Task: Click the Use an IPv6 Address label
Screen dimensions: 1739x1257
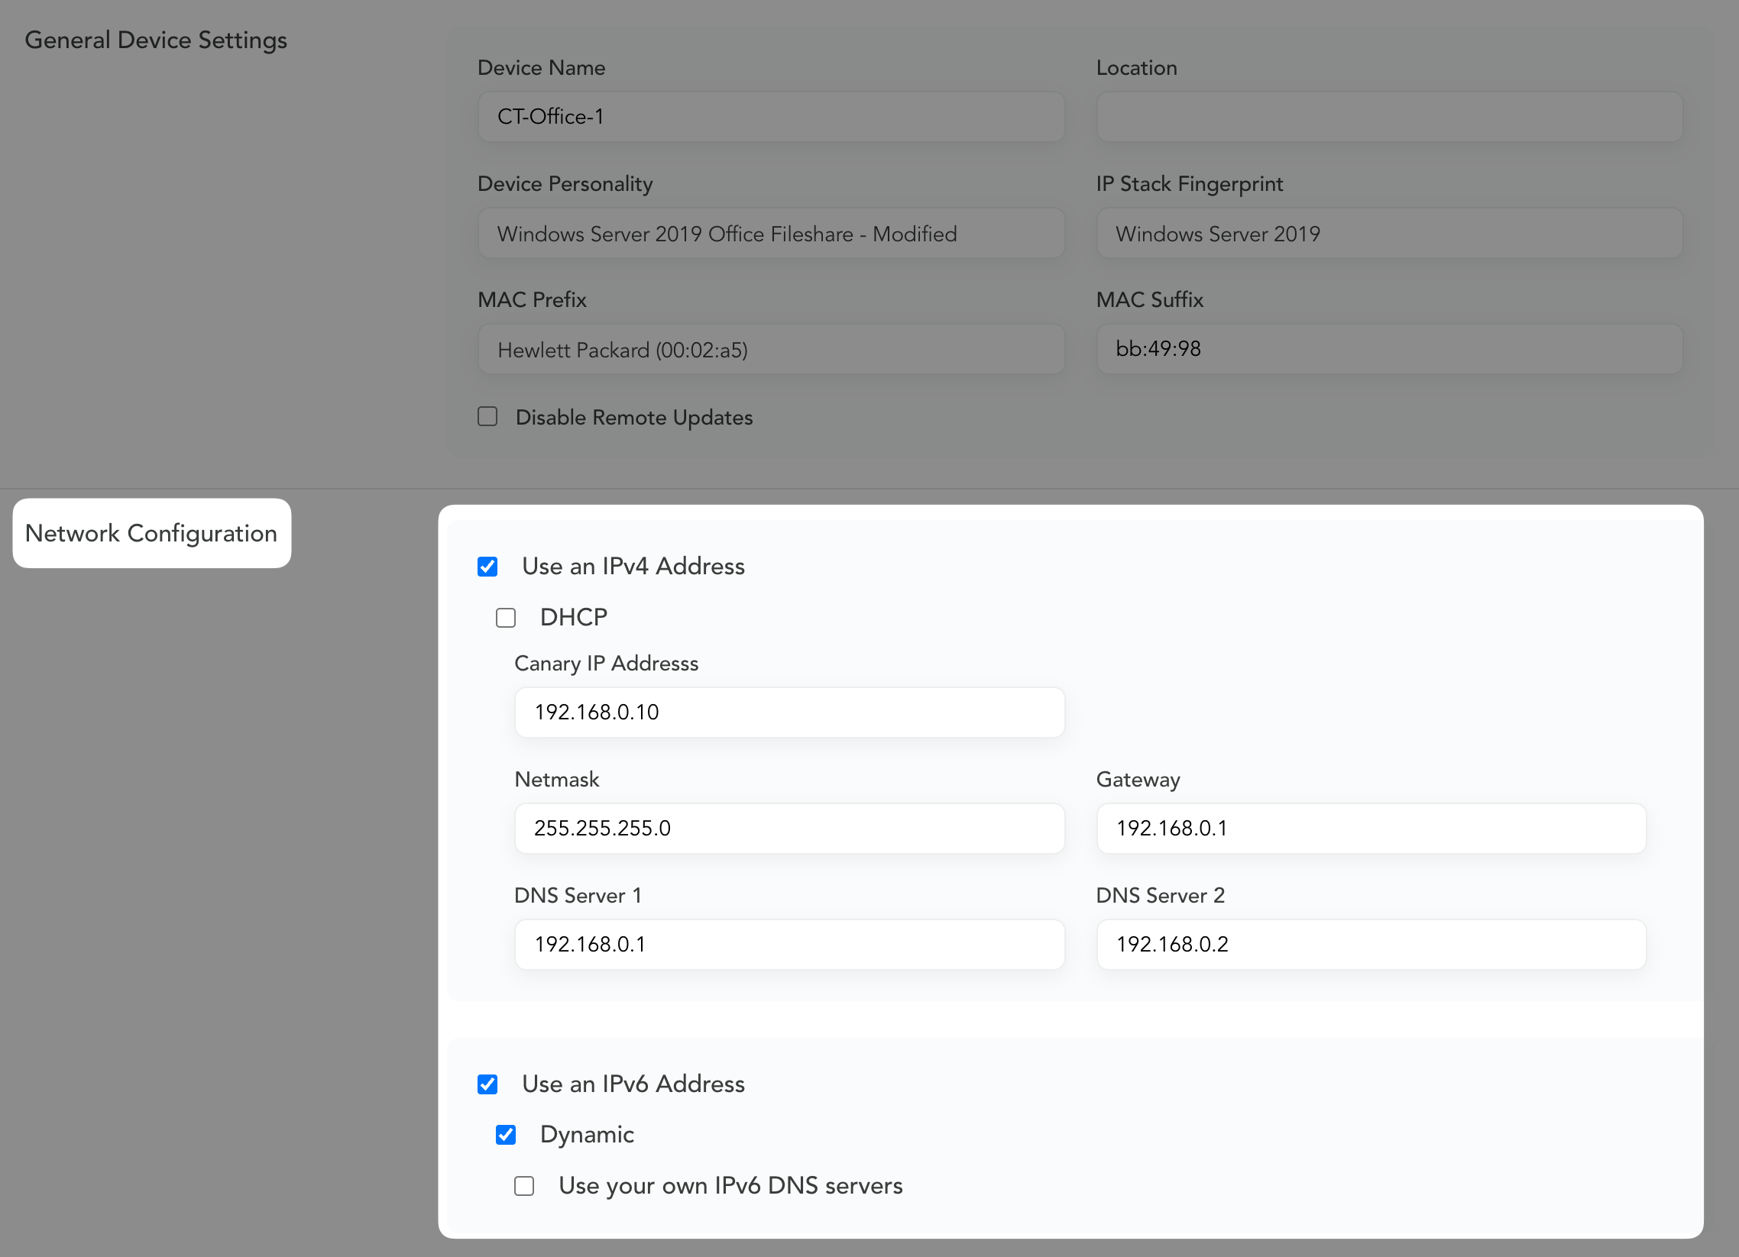Action: point(633,1084)
